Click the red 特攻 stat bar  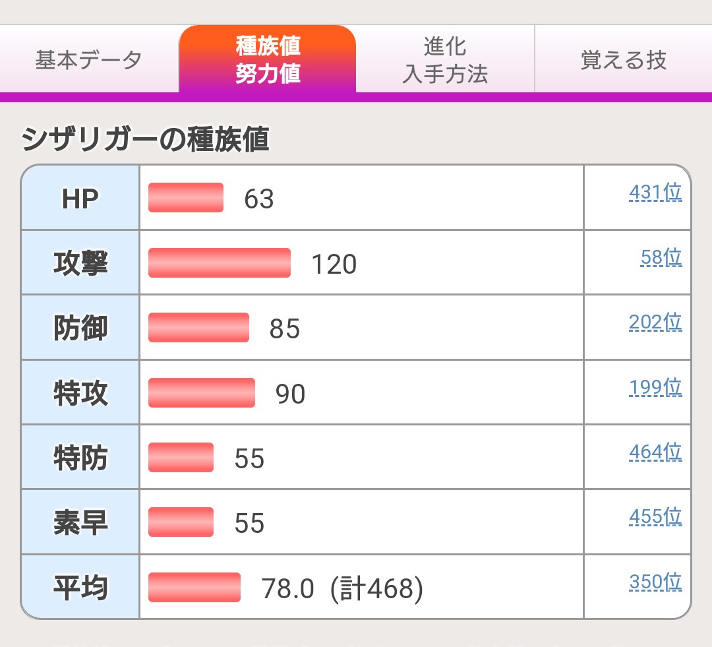coord(202,393)
